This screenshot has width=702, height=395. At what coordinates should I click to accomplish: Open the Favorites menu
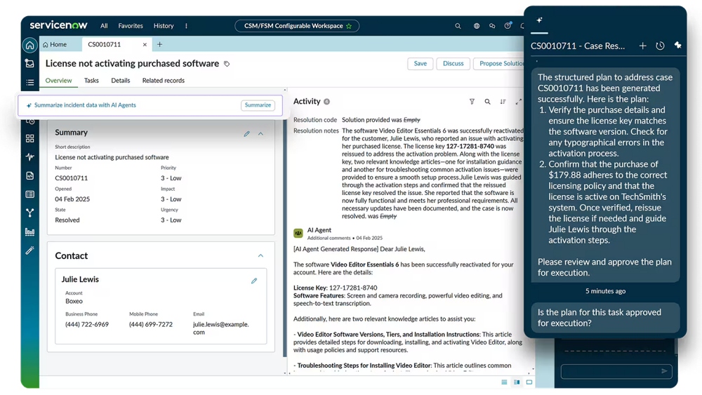pos(131,26)
